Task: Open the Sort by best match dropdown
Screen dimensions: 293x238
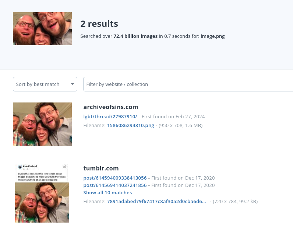Action: (45, 84)
